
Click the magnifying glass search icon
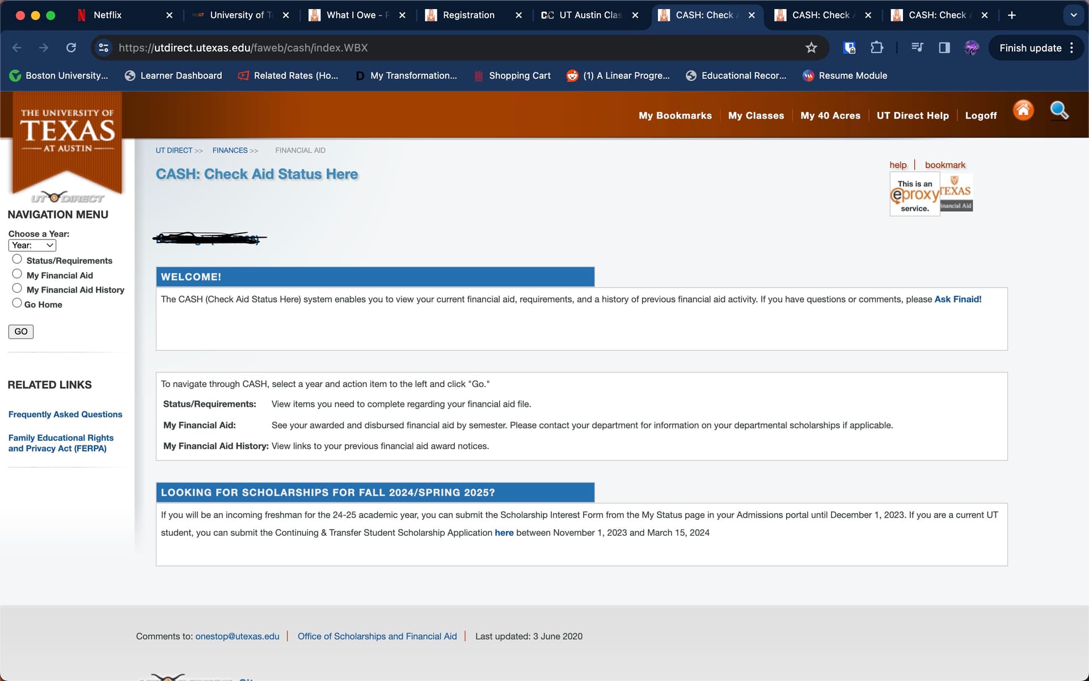pyautogui.click(x=1058, y=110)
